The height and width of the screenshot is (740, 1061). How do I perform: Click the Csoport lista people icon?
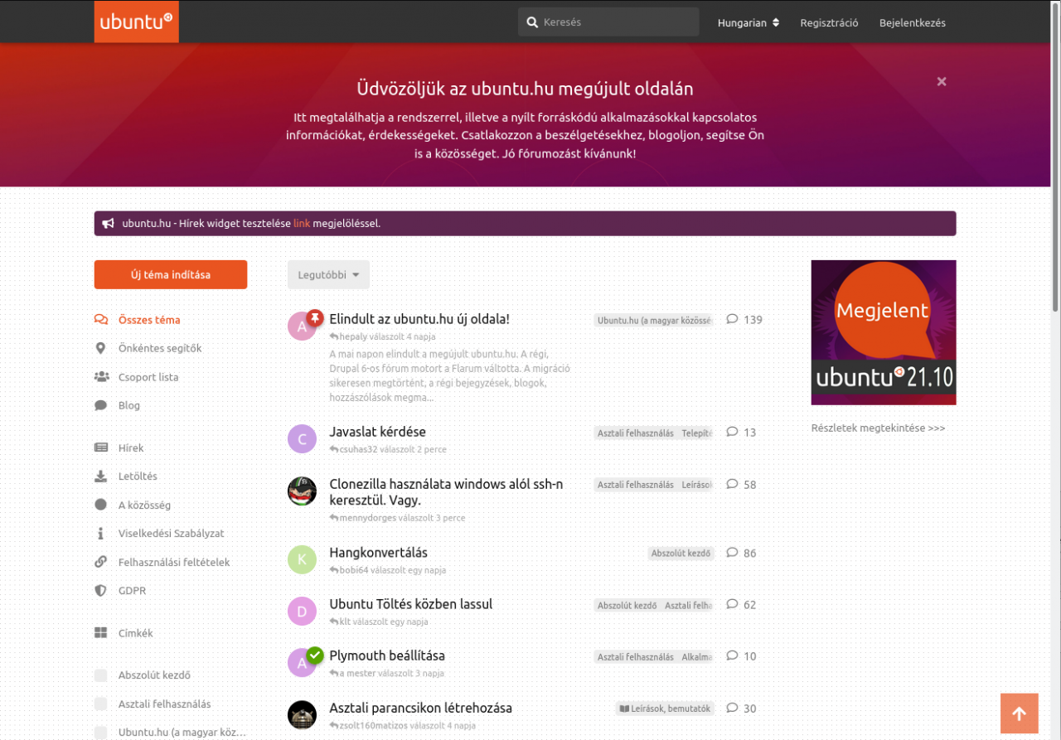tap(101, 377)
